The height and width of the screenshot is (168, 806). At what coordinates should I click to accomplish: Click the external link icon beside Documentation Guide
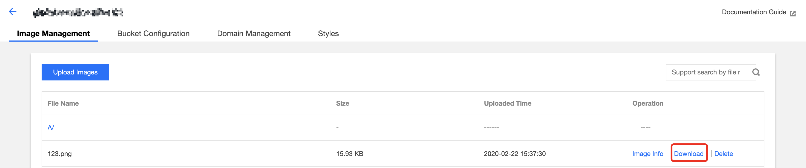[x=793, y=13]
